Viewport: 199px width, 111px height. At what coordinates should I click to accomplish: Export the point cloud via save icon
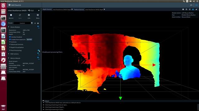(x=186, y=10)
